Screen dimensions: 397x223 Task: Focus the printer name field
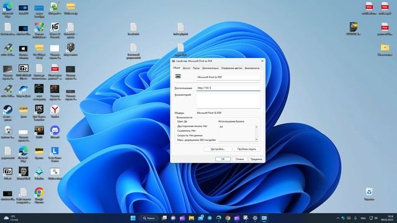point(228,77)
